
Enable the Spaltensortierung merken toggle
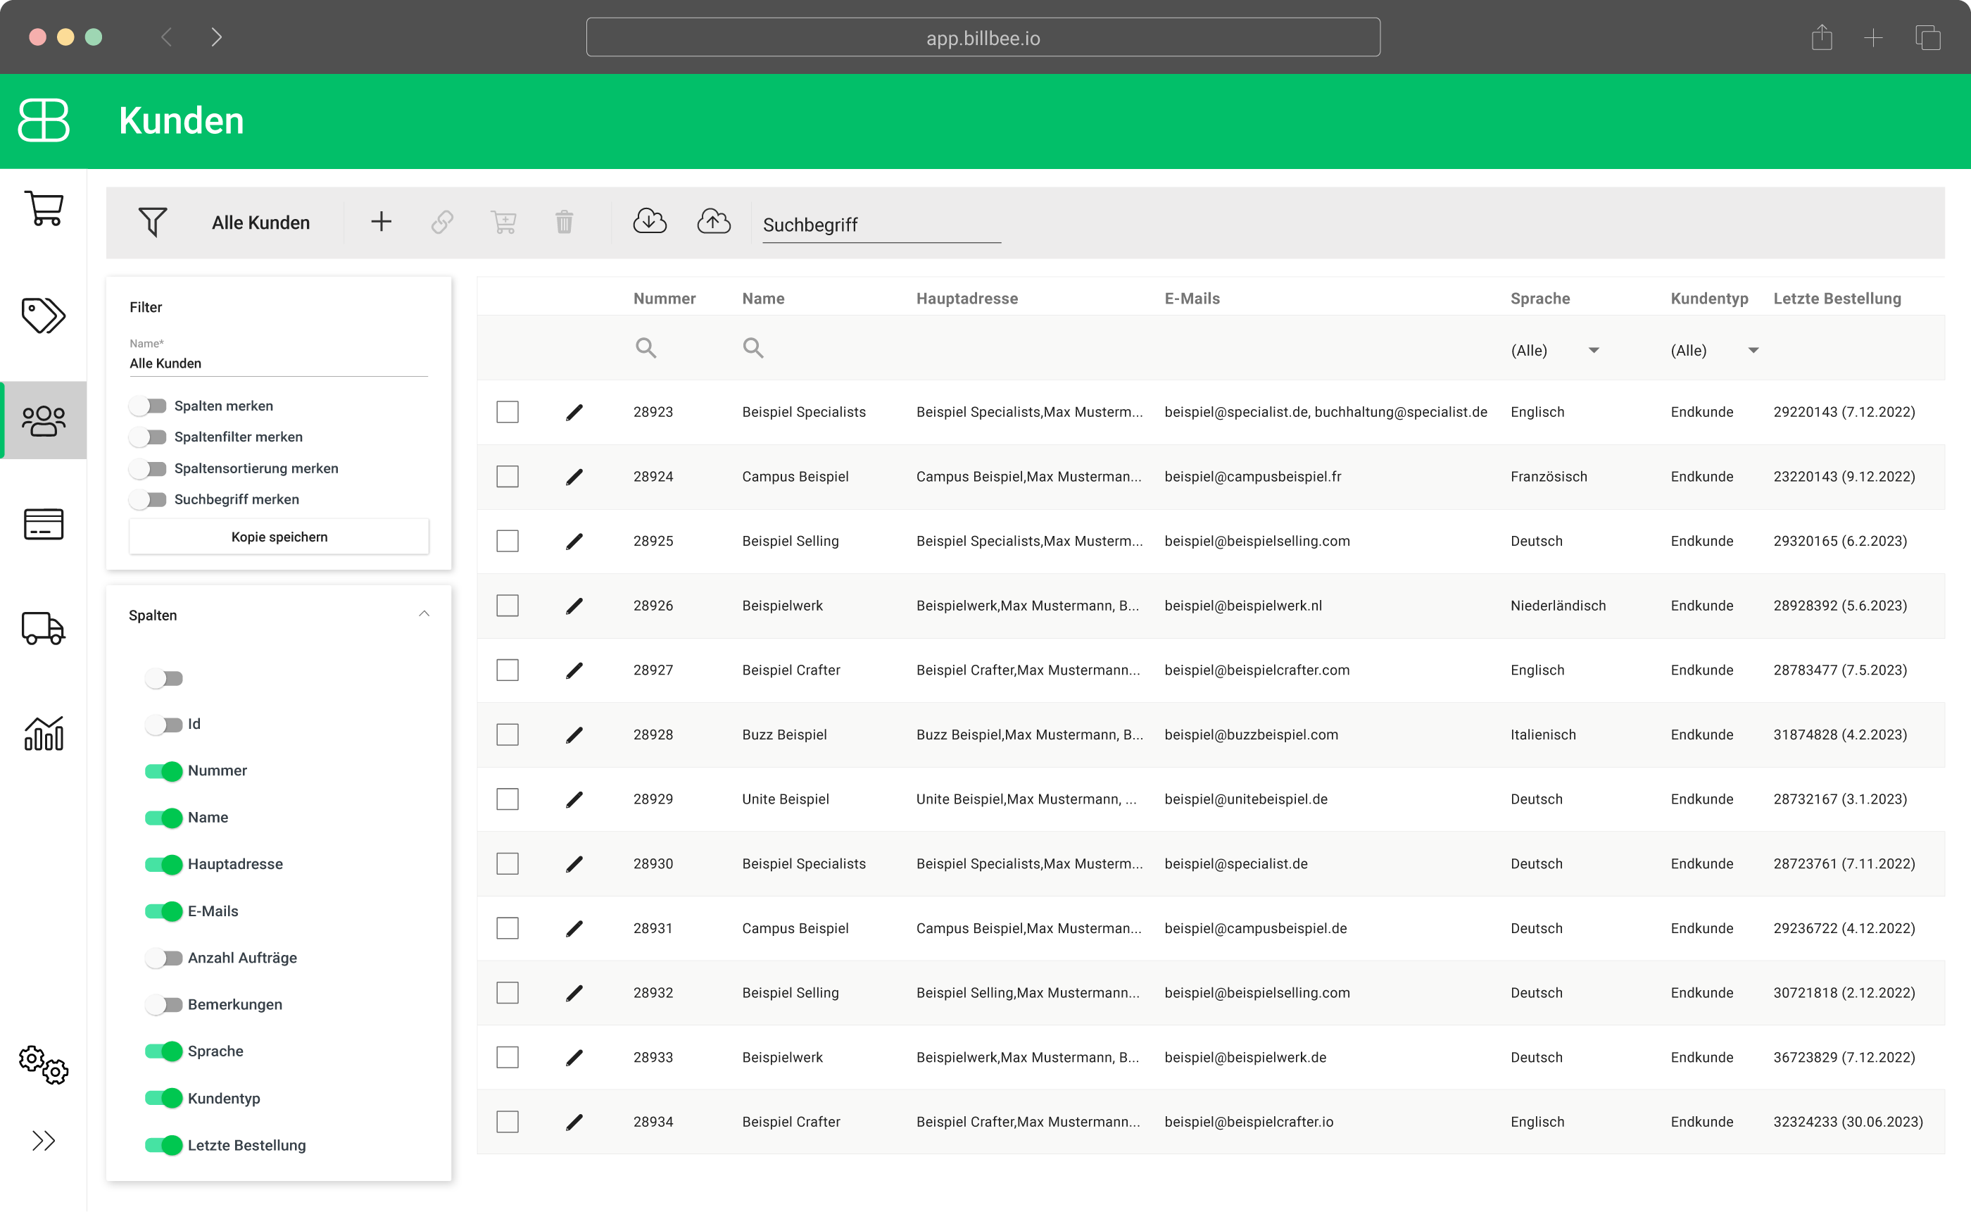click(149, 468)
